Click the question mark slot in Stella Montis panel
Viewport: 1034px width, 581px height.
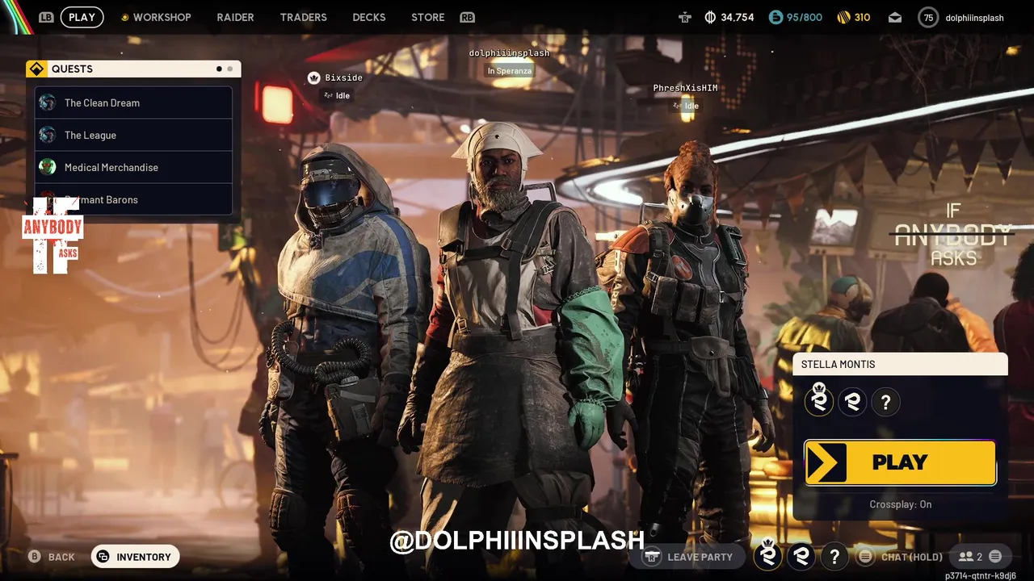point(885,402)
